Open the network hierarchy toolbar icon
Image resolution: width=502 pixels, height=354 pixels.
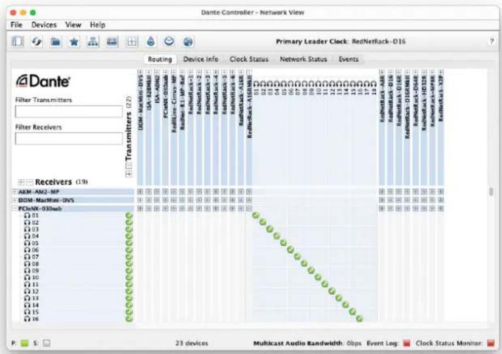point(93,41)
